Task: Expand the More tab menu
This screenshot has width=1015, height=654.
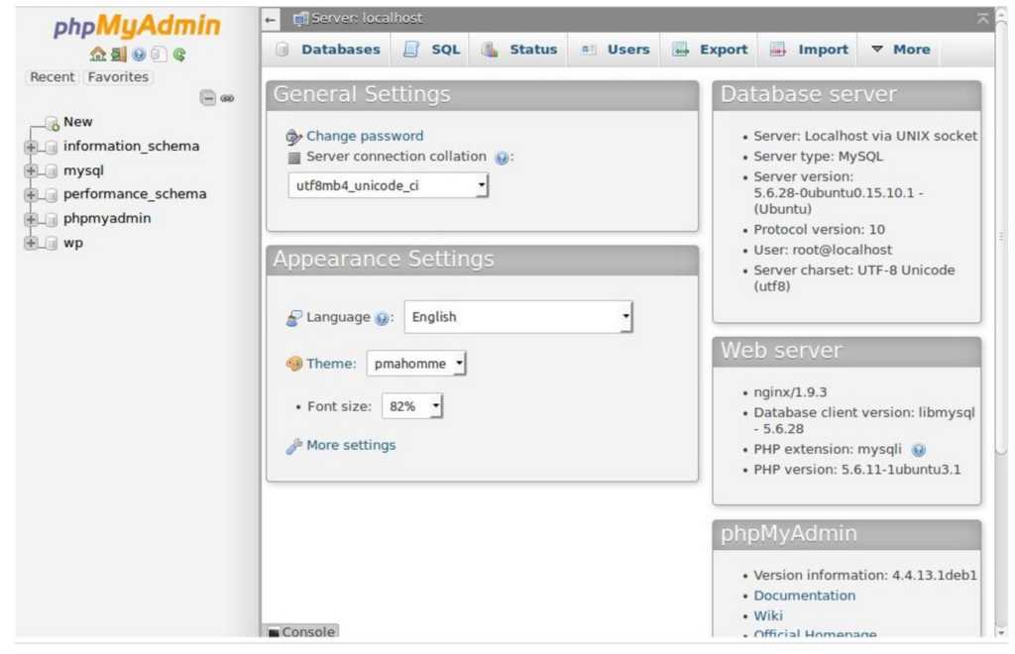Action: coord(900,50)
